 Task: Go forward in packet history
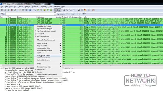[x=41, y=10]
